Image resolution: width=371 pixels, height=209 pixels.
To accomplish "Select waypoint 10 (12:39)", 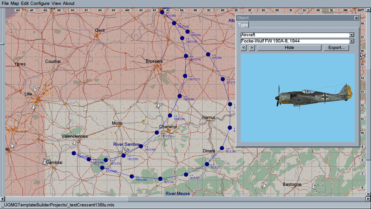I will tap(132, 176).
